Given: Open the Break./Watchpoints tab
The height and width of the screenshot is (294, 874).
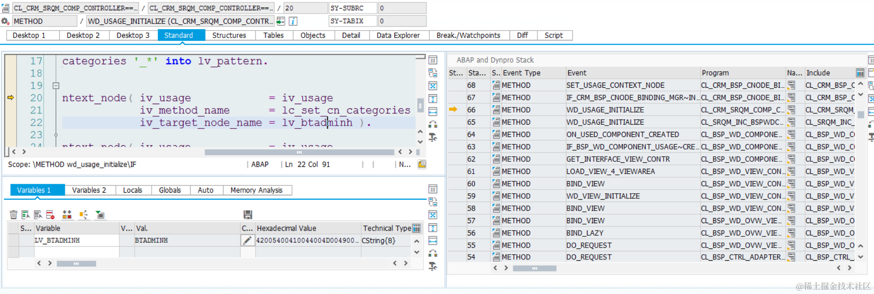Looking at the screenshot, I should coord(468,35).
